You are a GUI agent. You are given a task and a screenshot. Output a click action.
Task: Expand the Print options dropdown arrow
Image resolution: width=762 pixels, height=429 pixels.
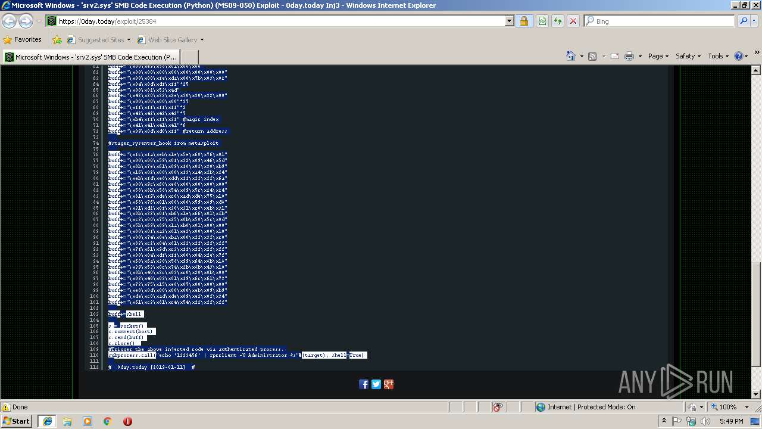coord(640,56)
